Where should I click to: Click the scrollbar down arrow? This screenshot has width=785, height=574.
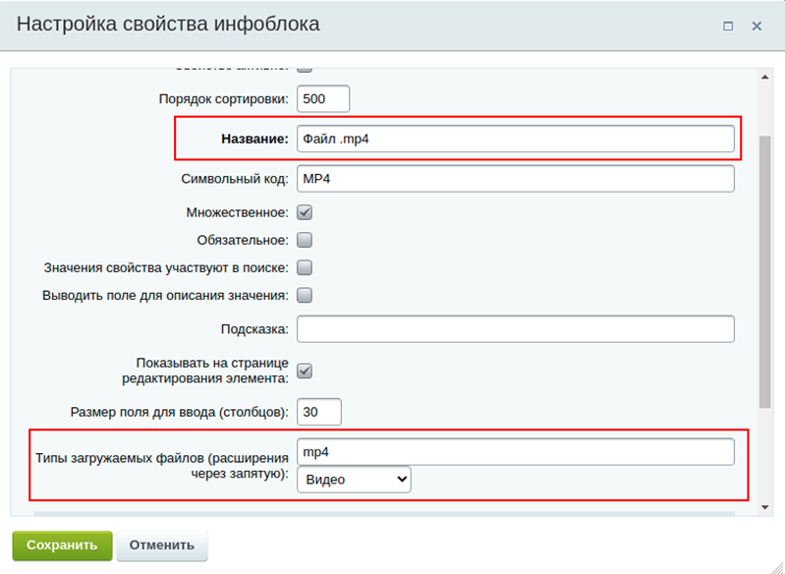click(x=765, y=506)
